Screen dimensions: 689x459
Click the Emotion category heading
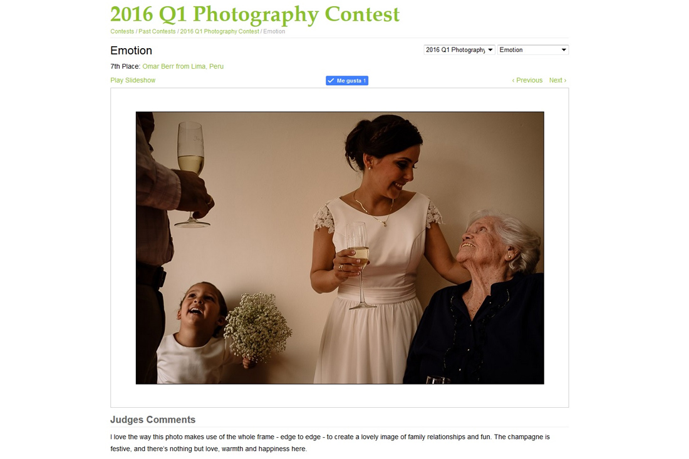[131, 51]
